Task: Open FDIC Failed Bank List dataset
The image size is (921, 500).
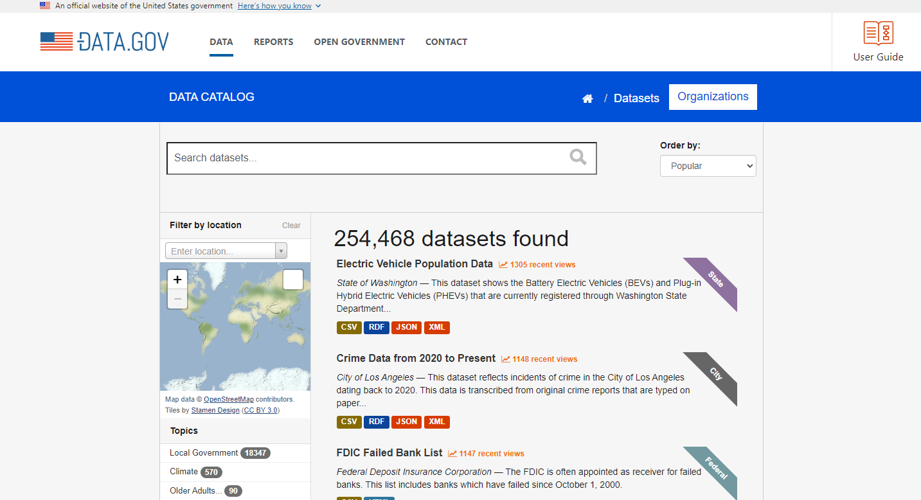Action: [389, 453]
